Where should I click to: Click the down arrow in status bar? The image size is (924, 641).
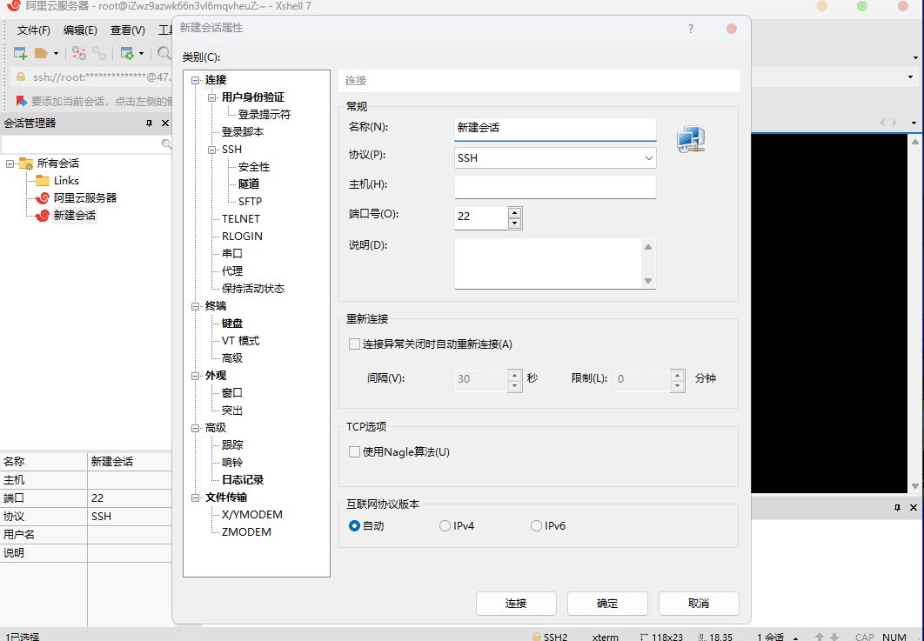pos(834,637)
